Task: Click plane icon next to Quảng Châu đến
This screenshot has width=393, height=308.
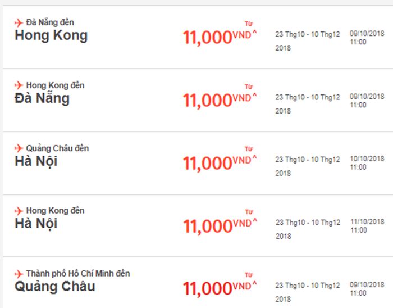Action: pyautogui.click(x=19, y=148)
